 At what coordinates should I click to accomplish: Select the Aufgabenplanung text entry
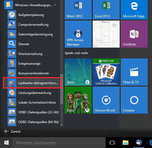coord(31,15)
